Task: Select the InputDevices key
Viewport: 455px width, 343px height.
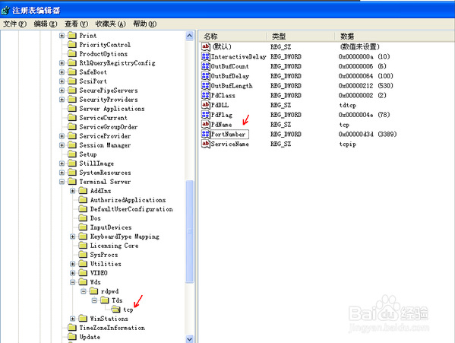Action: coord(111,227)
